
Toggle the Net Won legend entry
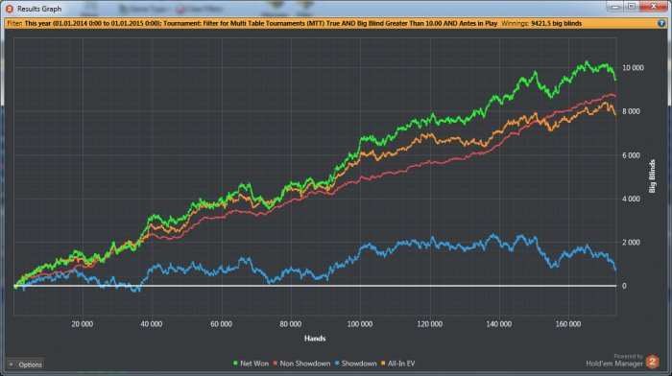tap(251, 364)
